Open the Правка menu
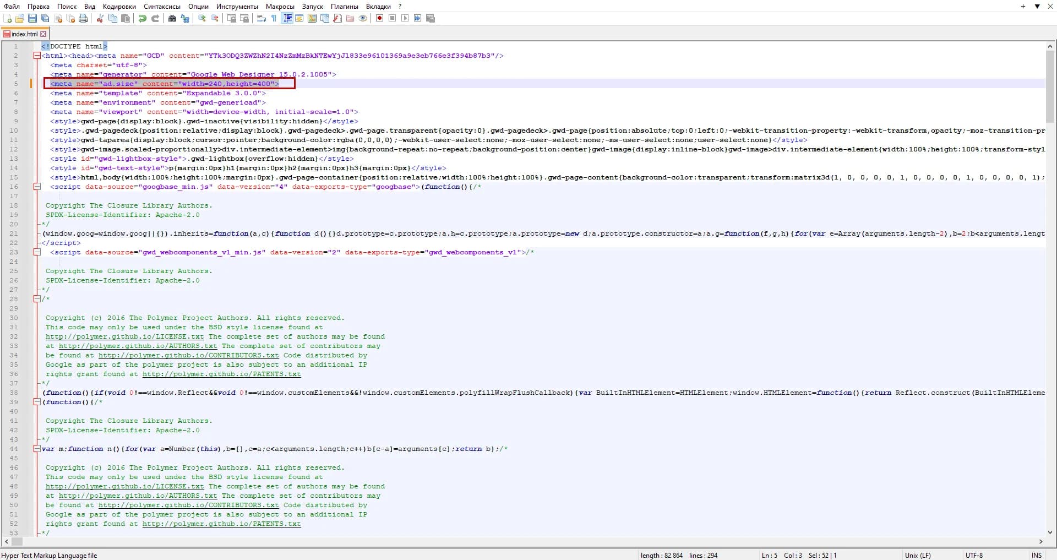The image size is (1057, 560). pyautogui.click(x=39, y=6)
